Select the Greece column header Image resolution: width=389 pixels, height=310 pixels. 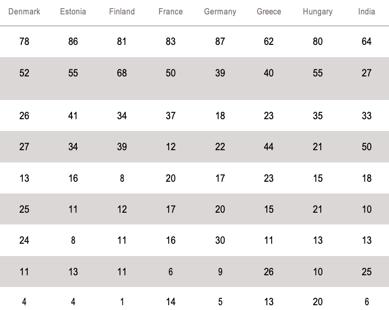[269, 12]
